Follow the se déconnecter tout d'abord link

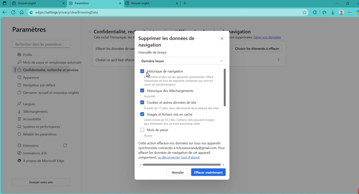coord(178,157)
